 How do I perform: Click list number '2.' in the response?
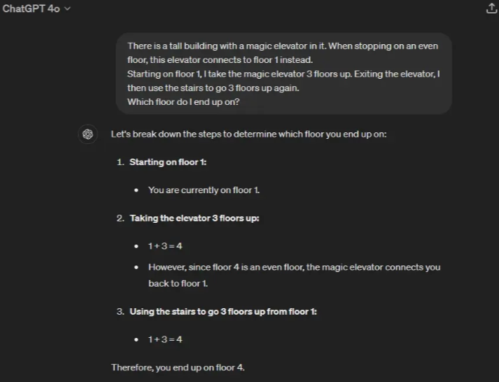click(120, 218)
